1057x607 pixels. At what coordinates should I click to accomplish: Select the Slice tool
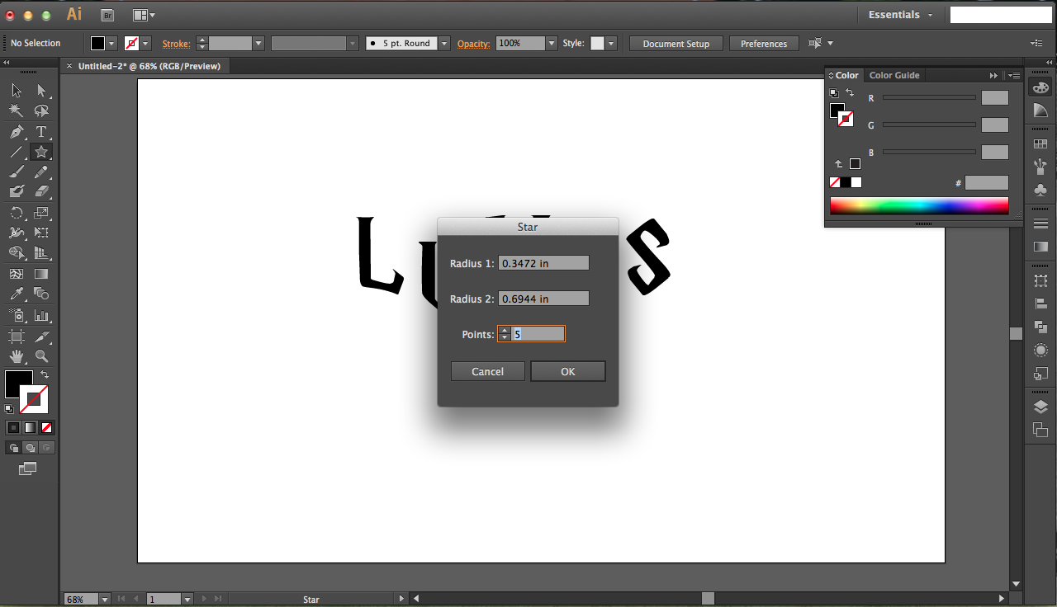[x=41, y=336]
